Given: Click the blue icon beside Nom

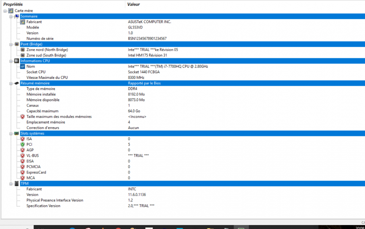Looking at the screenshot, I should (23, 66).
